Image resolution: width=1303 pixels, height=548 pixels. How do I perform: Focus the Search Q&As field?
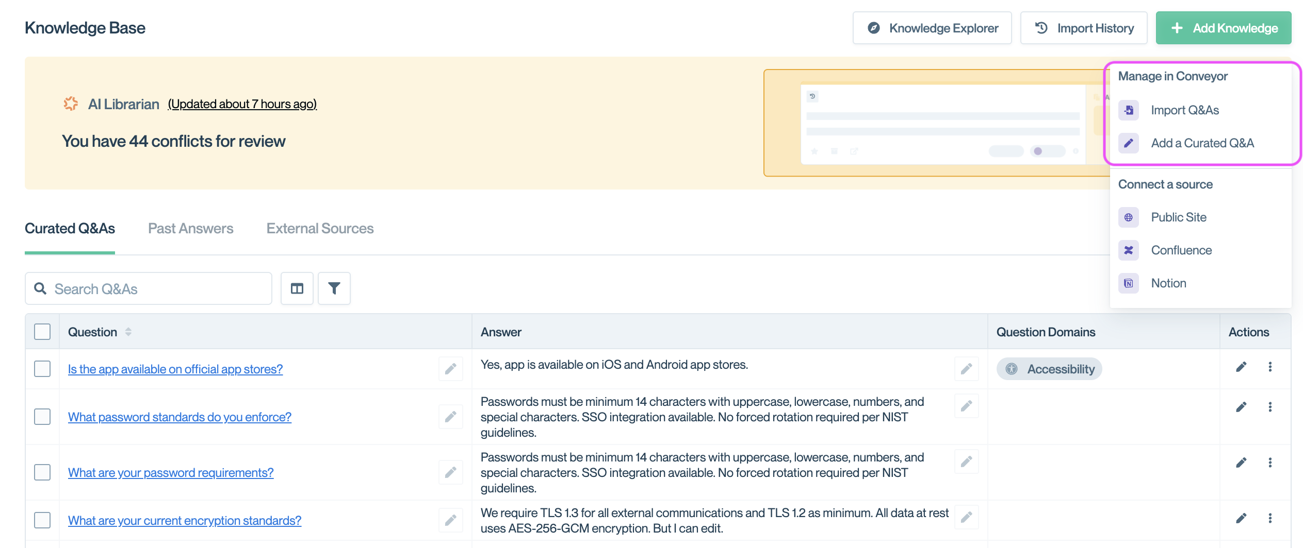(149, 288)
